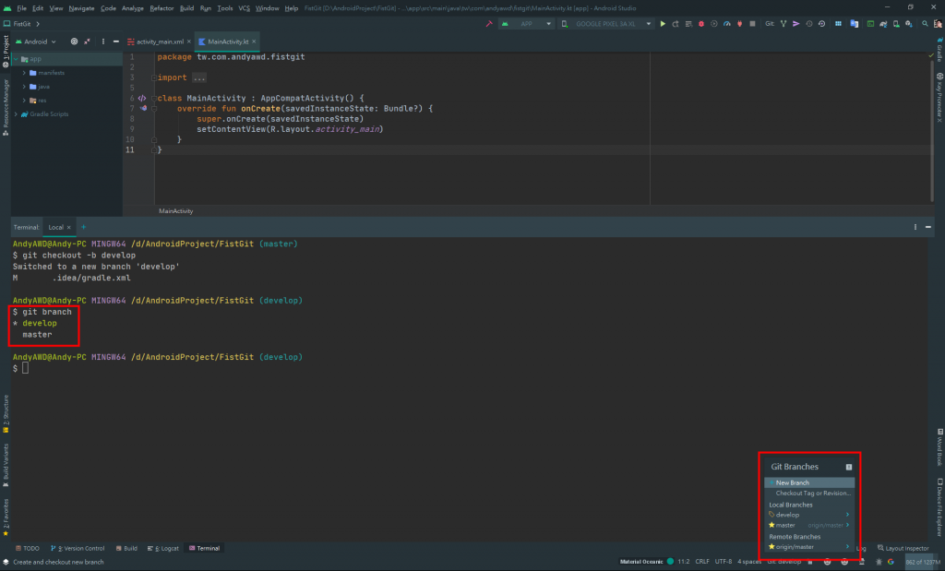This screenshot has width=945, height=571.
Task: Open Project panel options menu dots
Action: tap(103, 42)
